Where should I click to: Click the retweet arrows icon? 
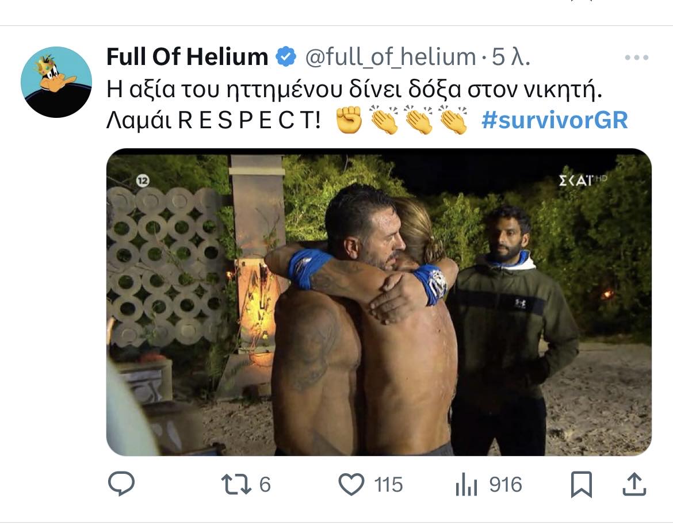pos(236,484)
